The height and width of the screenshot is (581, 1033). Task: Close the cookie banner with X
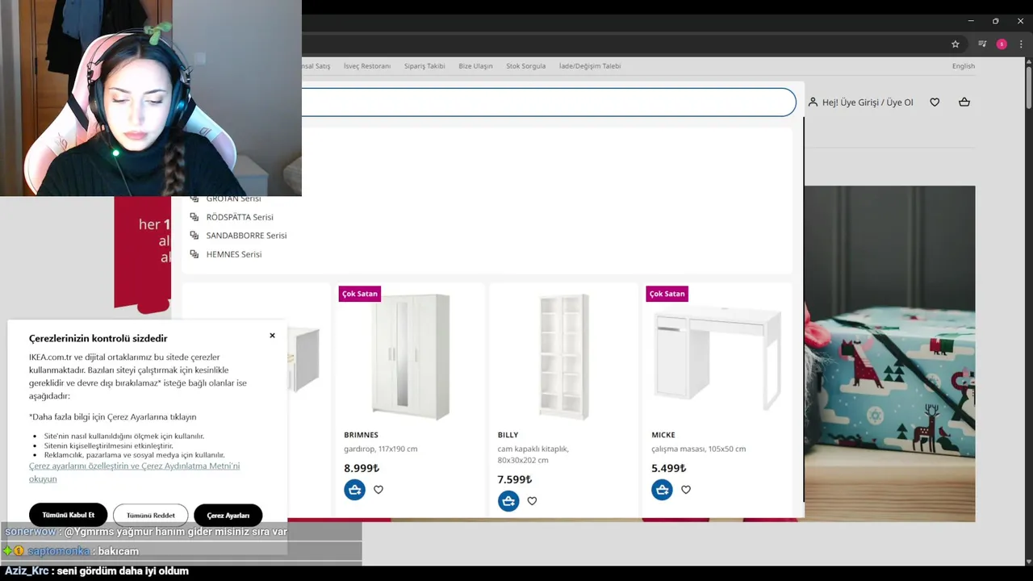click(x=272, y=336)
